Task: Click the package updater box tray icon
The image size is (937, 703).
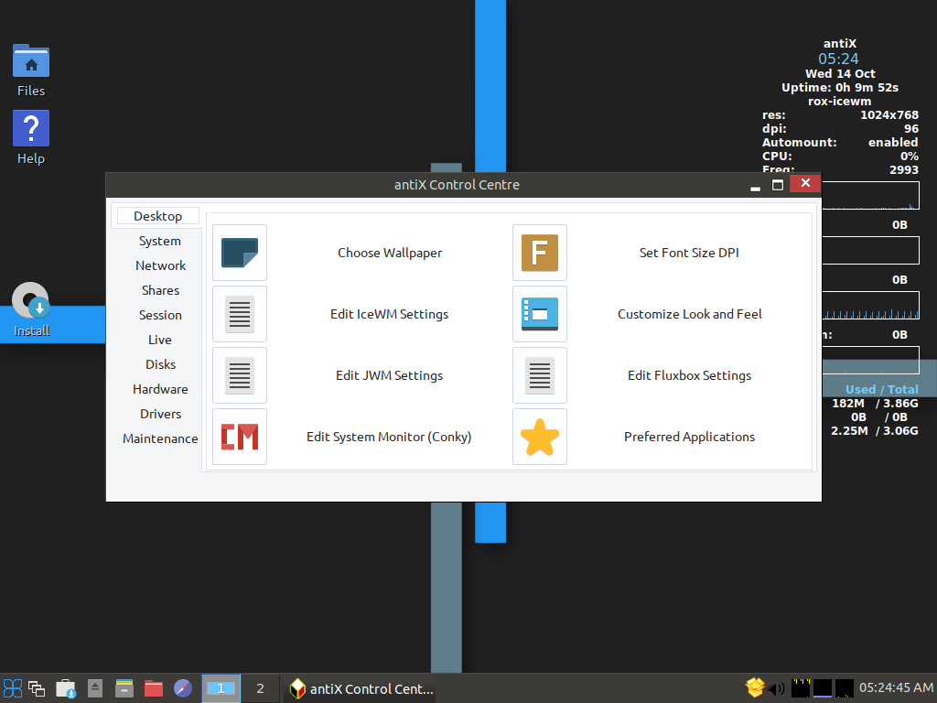Action: click(755, 687)
